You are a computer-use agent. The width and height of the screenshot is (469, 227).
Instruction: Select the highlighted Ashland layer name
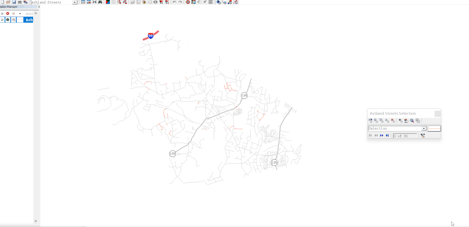pos(29,20)
